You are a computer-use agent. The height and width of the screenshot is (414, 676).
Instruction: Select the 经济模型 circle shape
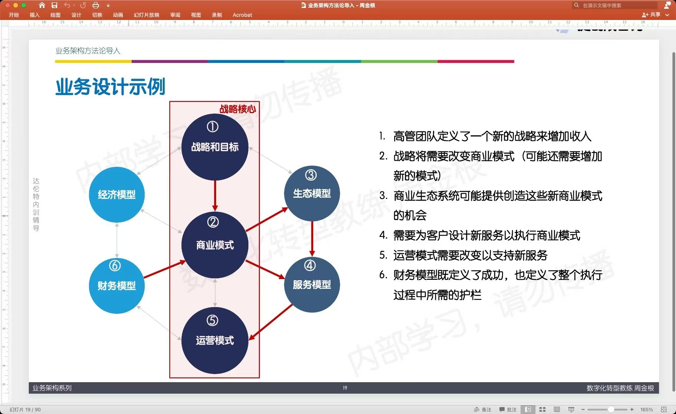tap(117, 194)
